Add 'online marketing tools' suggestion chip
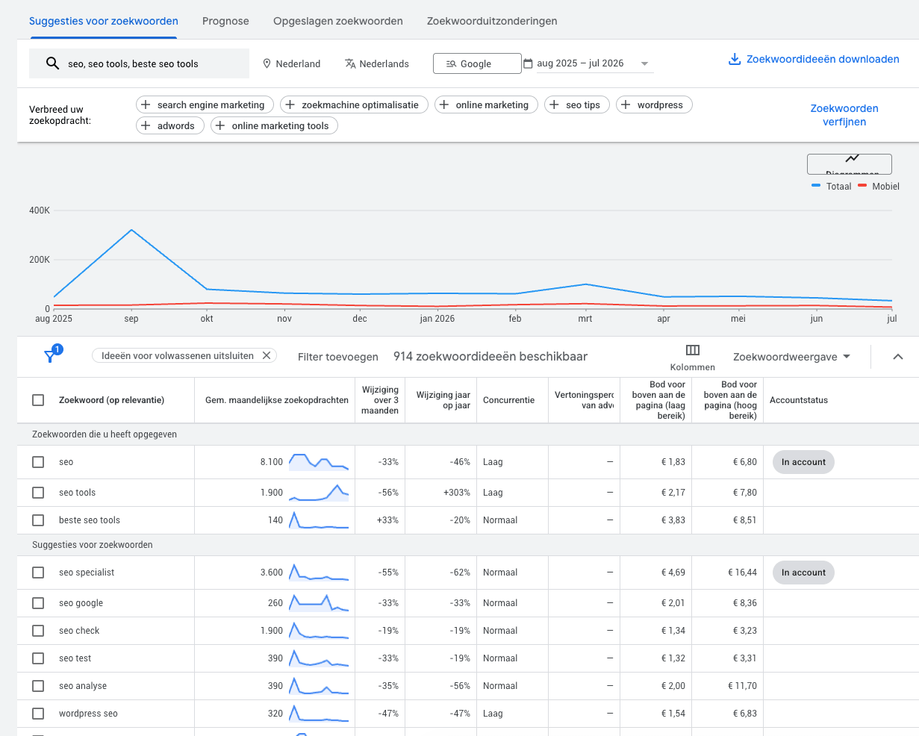Screen dimensions: 919x736 point(274,126)
